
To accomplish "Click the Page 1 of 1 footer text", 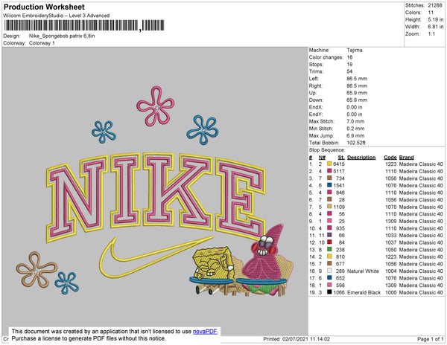I will point(431,339).
